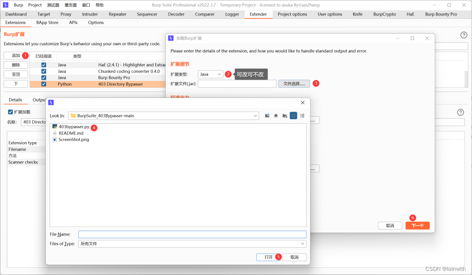This screenshot has width=472, height=275.
Task: Switch to the Proxy tab
Action: pos(65,14)
